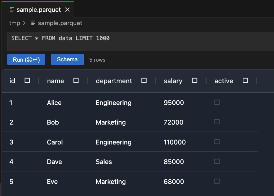Image resolution: width=274 pixels, height=196 pixels.
Task: Select the Eve name cell
Action: [x=52, y=182]
